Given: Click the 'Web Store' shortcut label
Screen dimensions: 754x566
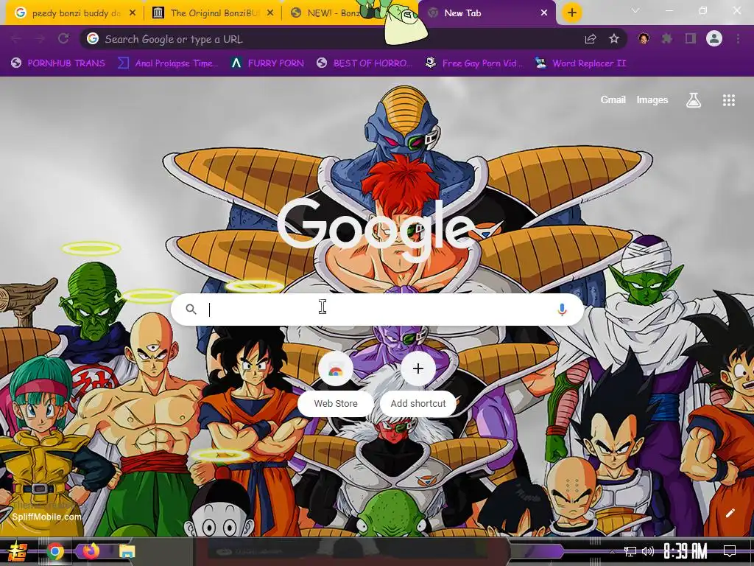Looking at the screenshot, I should click(336, 403).
